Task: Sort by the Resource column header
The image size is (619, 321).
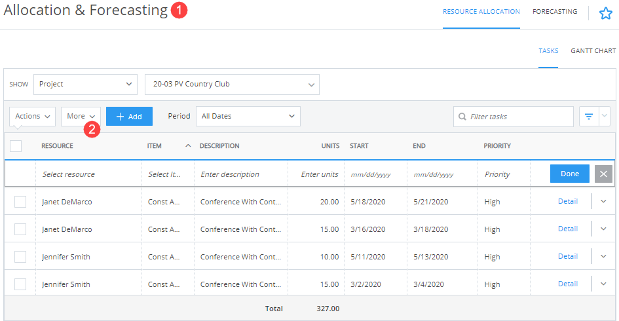Action: [x=57, y=146]
